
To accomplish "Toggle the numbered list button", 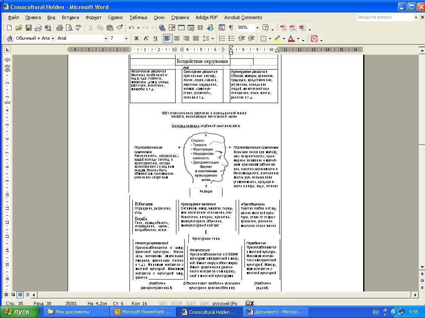I will click(222, 39).
